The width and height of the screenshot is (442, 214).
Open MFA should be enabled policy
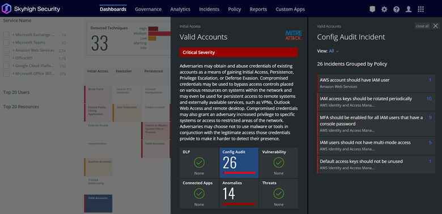point(376,124)
